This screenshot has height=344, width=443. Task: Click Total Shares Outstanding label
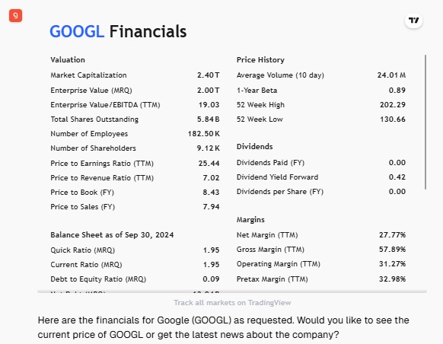pyautogui.click(x=94, y=119)
